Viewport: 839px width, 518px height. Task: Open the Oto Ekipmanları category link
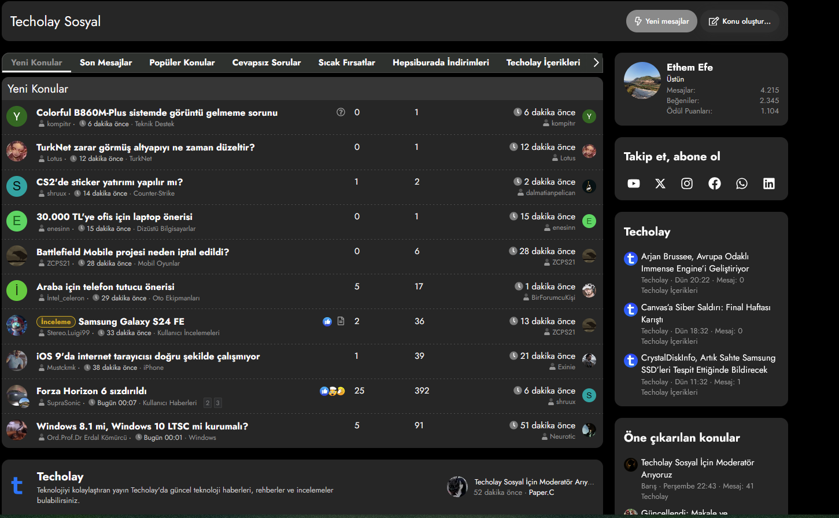pyautogui.click(x=176, y=298)
